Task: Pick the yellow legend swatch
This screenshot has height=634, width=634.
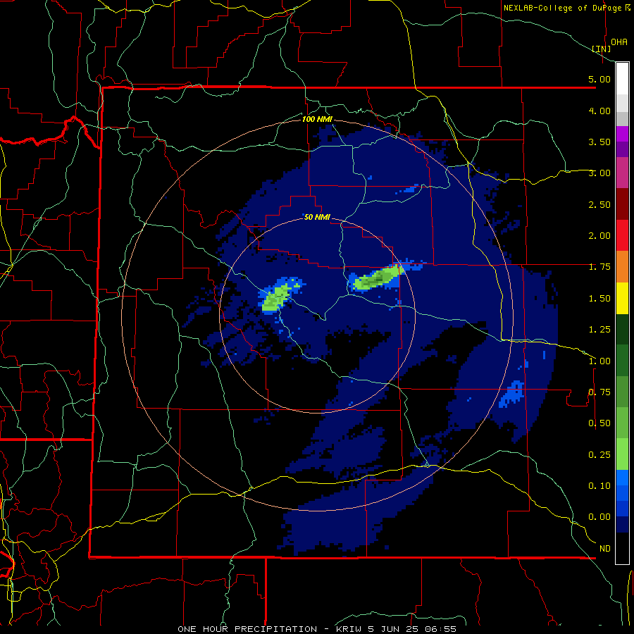Action: tap(622, 298)
